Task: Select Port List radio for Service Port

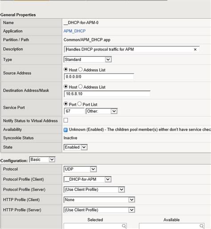Action: pos(80,104)
